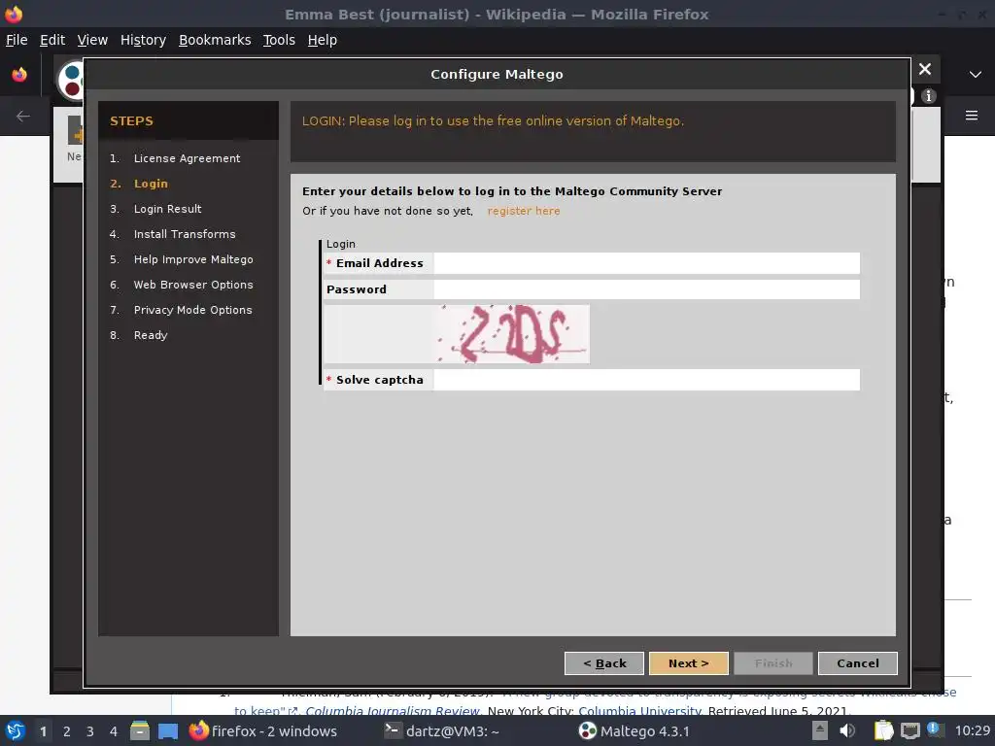Open the Firefox Edit menu

tap(52, 40)
